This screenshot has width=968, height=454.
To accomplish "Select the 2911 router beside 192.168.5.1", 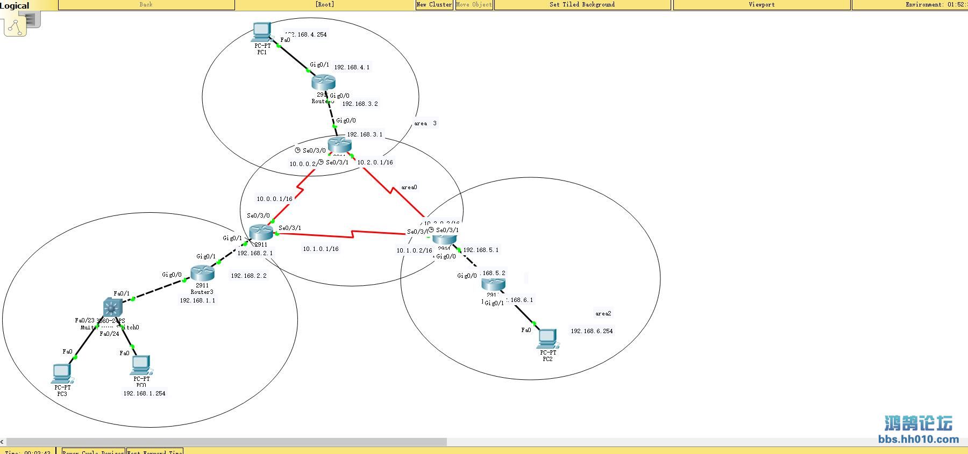I will (x=445, y=238).
